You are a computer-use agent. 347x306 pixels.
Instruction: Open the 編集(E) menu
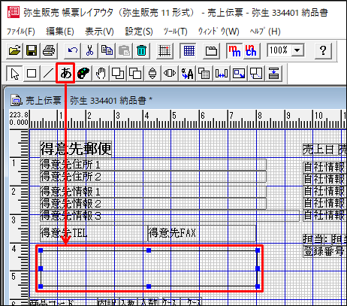coord(60,32)
